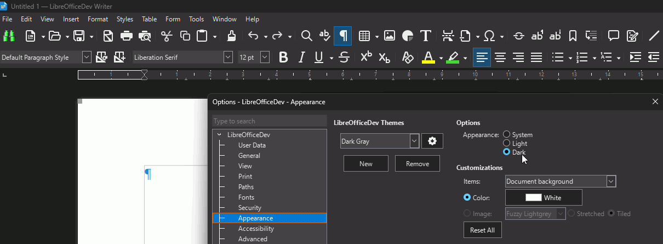The width and height of the screenshot is (663, 244).
Task: Toggle Print Preview icon
Action: (145, 36)
